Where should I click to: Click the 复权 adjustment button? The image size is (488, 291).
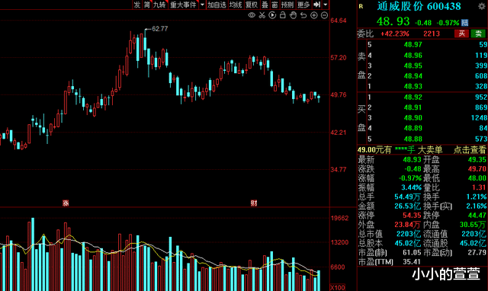click(252, 5)
